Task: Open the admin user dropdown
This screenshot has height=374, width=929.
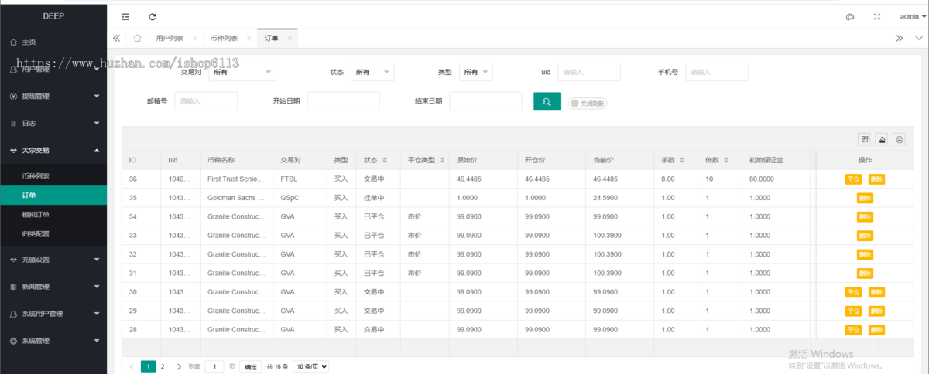Action: coord(911,16)
